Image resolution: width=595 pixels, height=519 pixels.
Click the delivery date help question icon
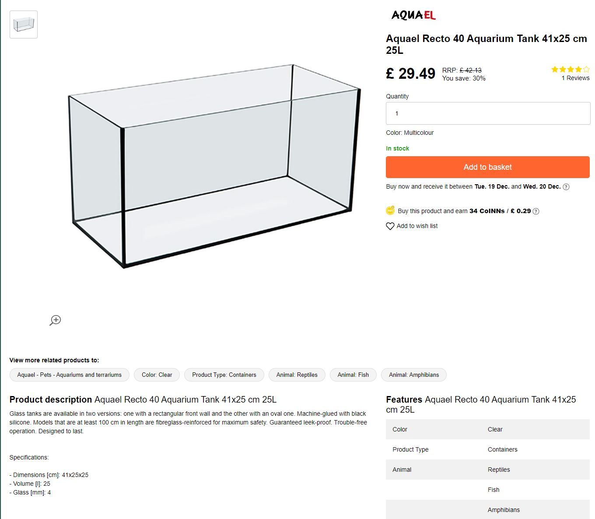click(x=566, y=187)
